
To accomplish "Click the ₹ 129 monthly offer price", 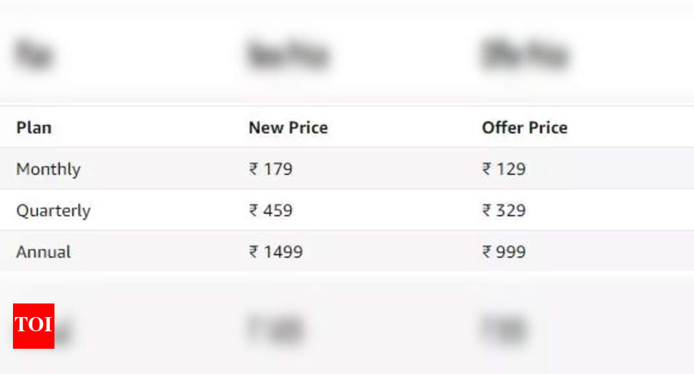I will (x=504, y=169).
